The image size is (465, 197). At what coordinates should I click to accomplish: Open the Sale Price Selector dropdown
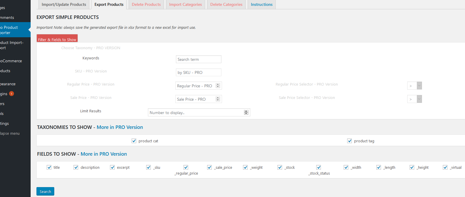click(415, 99)
